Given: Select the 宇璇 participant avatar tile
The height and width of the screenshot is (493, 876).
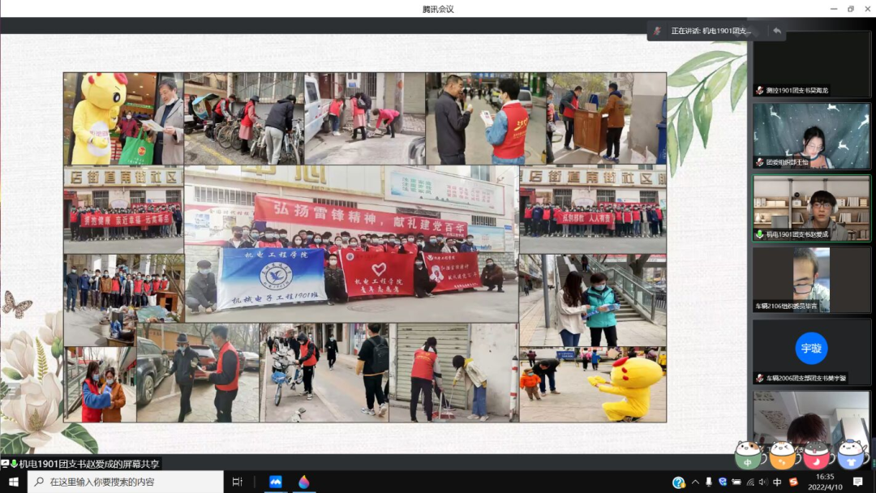Looking at the screenshot, I should [x=811, y=349].
